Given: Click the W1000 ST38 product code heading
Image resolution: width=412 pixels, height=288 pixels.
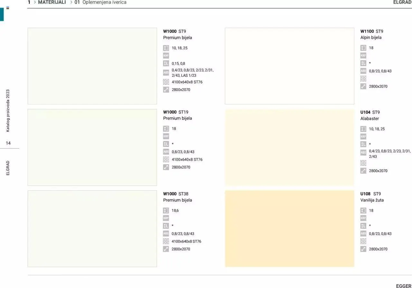Looking at the screenshot, I should click(176, 194).
